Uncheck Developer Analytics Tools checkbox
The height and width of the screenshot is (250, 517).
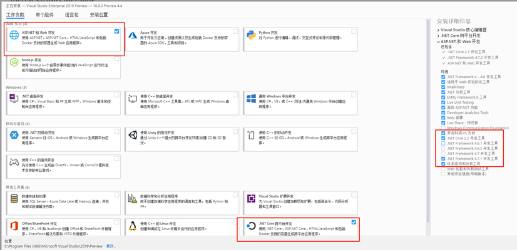pos(443,112)
